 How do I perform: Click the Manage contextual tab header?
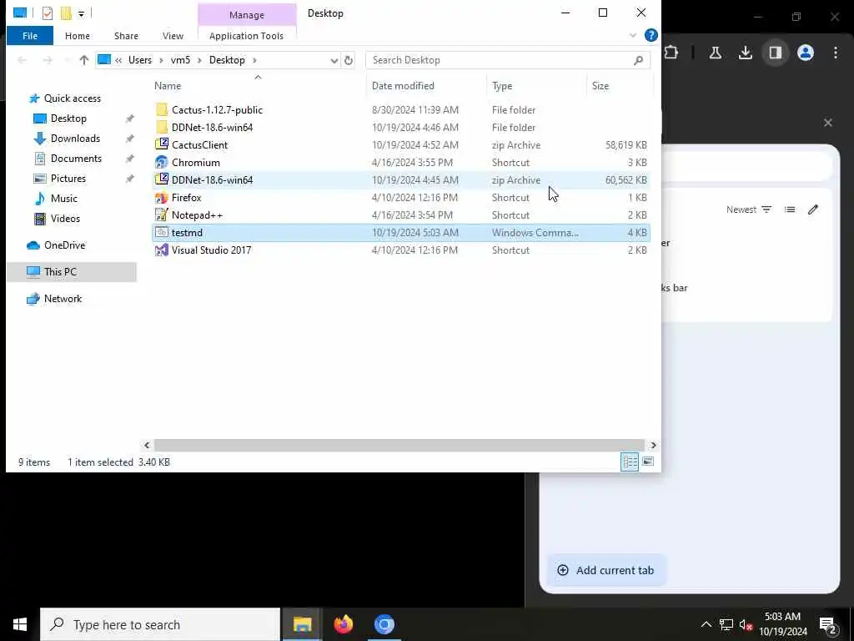(247, 15)
